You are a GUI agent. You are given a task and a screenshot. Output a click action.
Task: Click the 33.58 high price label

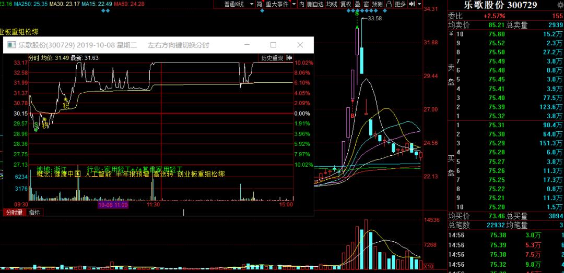coord(375,18)
